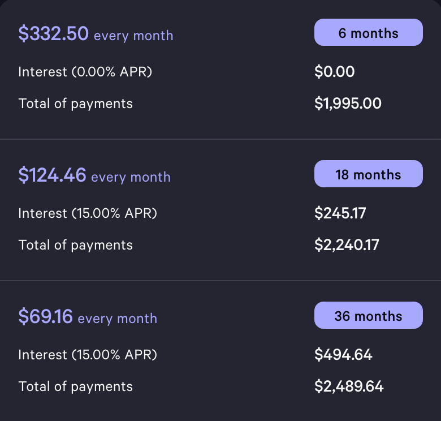Viewport: 441px width, 421px height.
Task: Click the Interest (0.00% APR) label
Action: click(85, 72)
